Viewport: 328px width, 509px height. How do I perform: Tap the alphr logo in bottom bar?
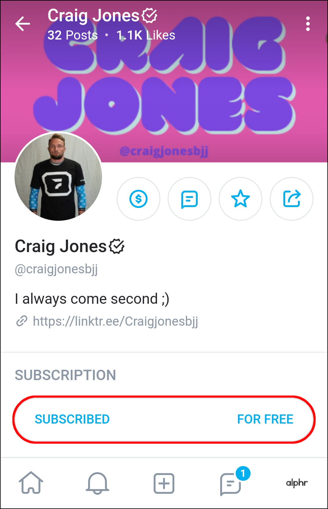point(297,483)
